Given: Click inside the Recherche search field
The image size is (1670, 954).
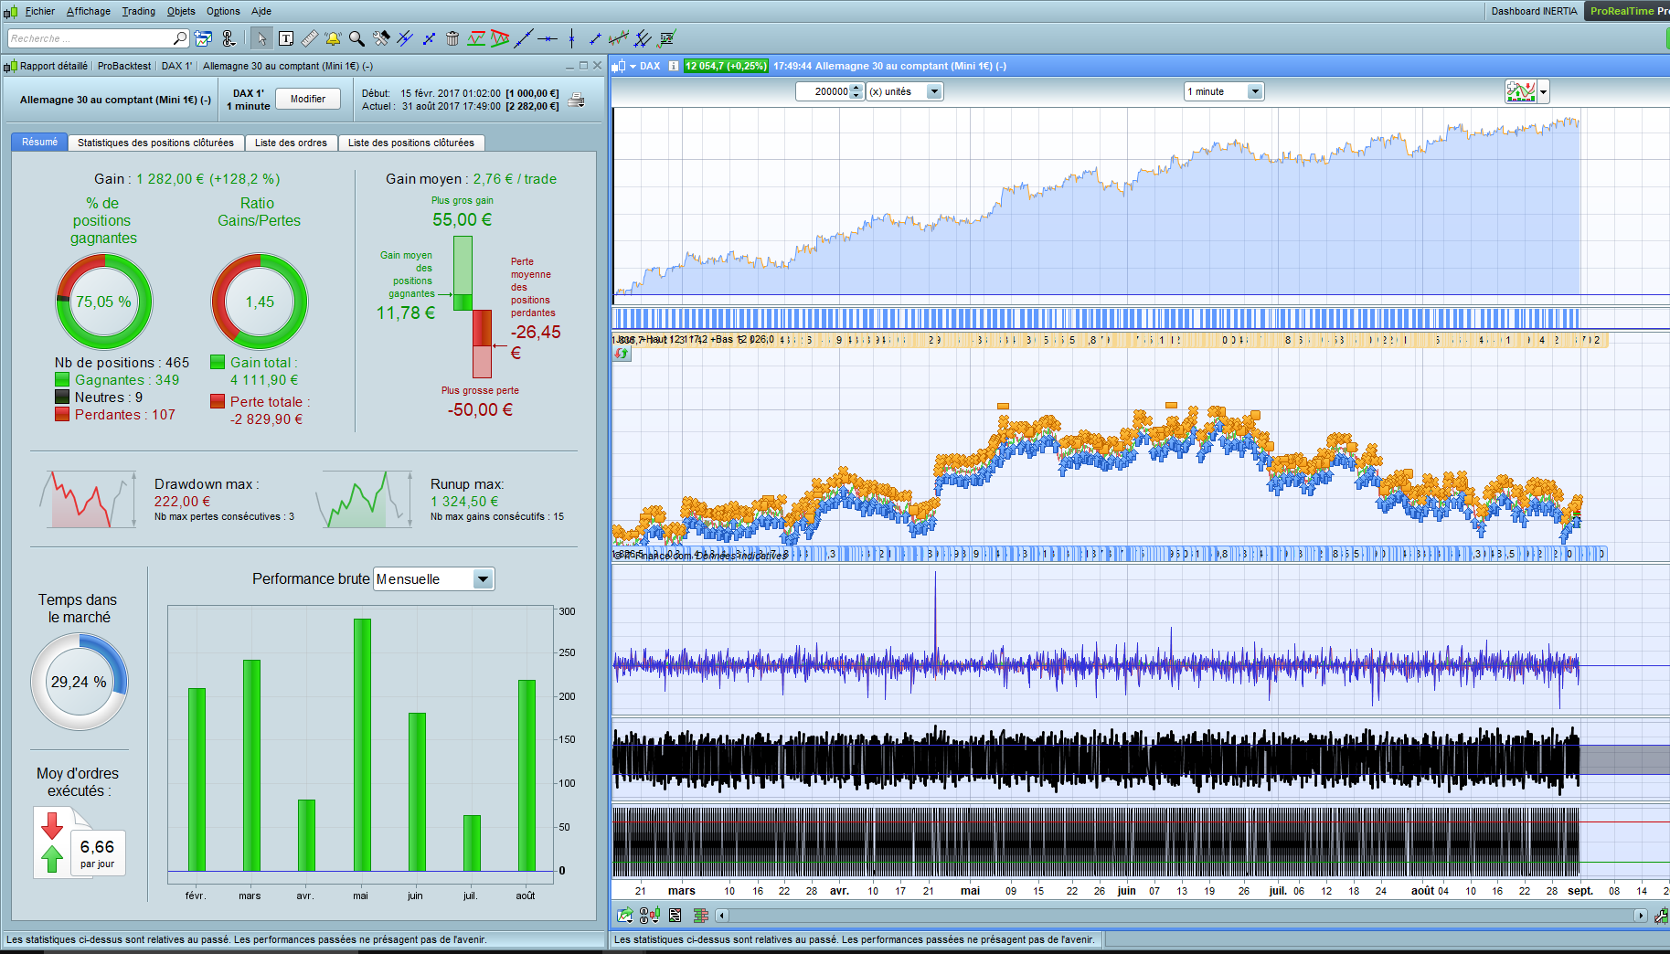Looking at the screenshot, I should (90, 38).
